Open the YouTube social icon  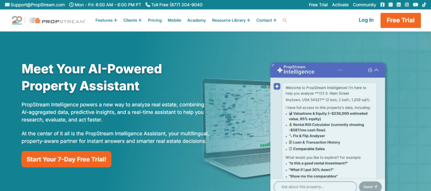415,5
